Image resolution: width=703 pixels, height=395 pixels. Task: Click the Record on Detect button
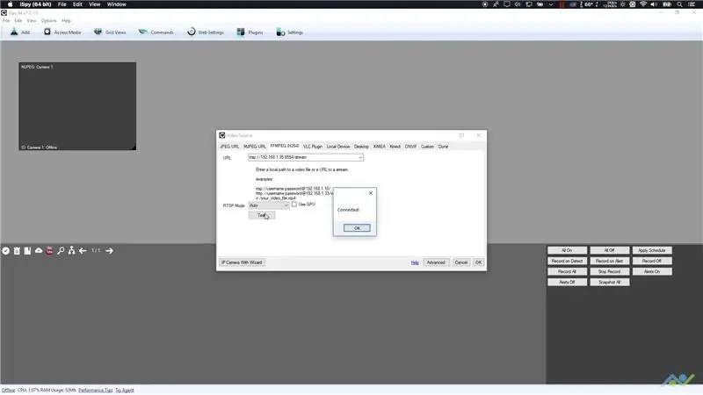[567, 261]
